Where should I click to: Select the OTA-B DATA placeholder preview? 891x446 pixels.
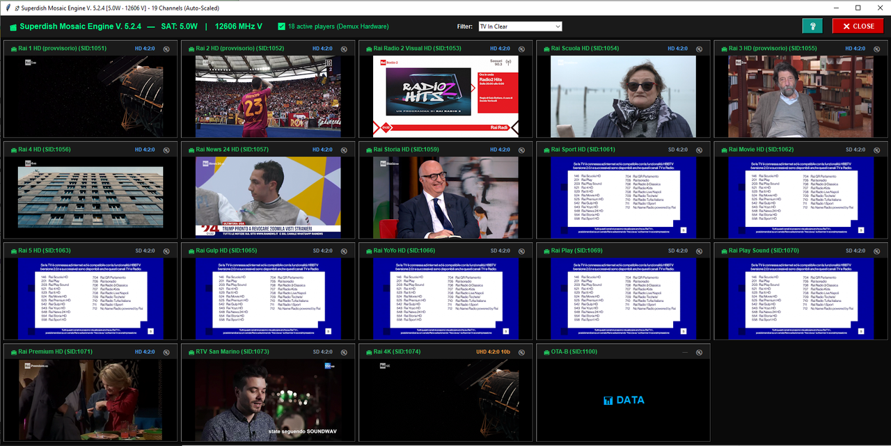[623, 400]
